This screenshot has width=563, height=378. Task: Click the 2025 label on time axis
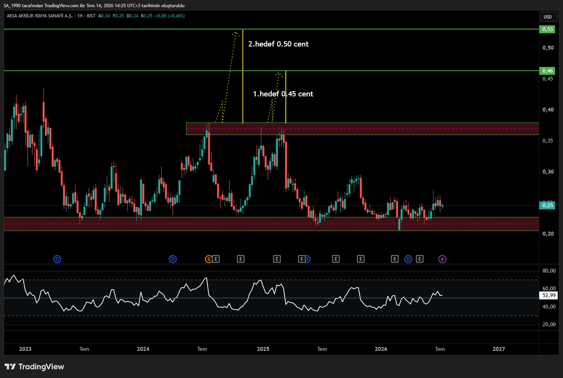[263, 349]
